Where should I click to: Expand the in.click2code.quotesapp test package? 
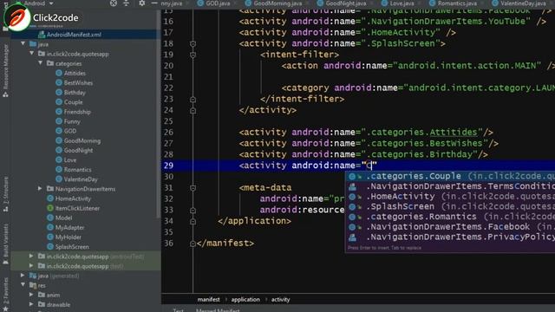click(31, 265)
